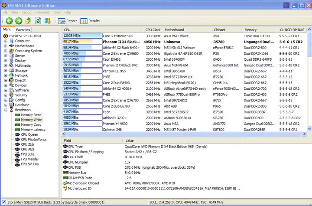Toggle the status bar checkbox beside Store Mem

[x=4, y=202]
